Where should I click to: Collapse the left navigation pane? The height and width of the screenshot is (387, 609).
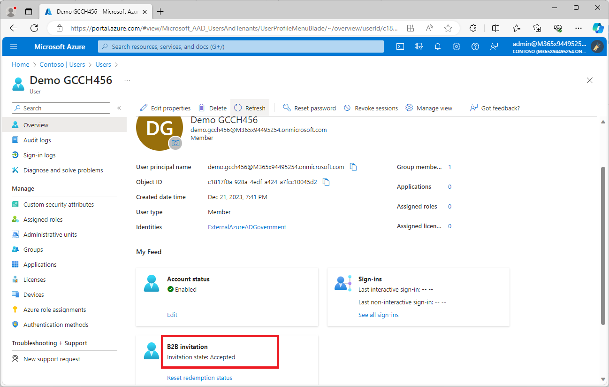click(x=119, y=108)
